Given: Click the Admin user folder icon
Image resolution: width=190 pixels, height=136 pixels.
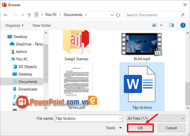Looking at the screenshot, I should [x=12, y=52].
